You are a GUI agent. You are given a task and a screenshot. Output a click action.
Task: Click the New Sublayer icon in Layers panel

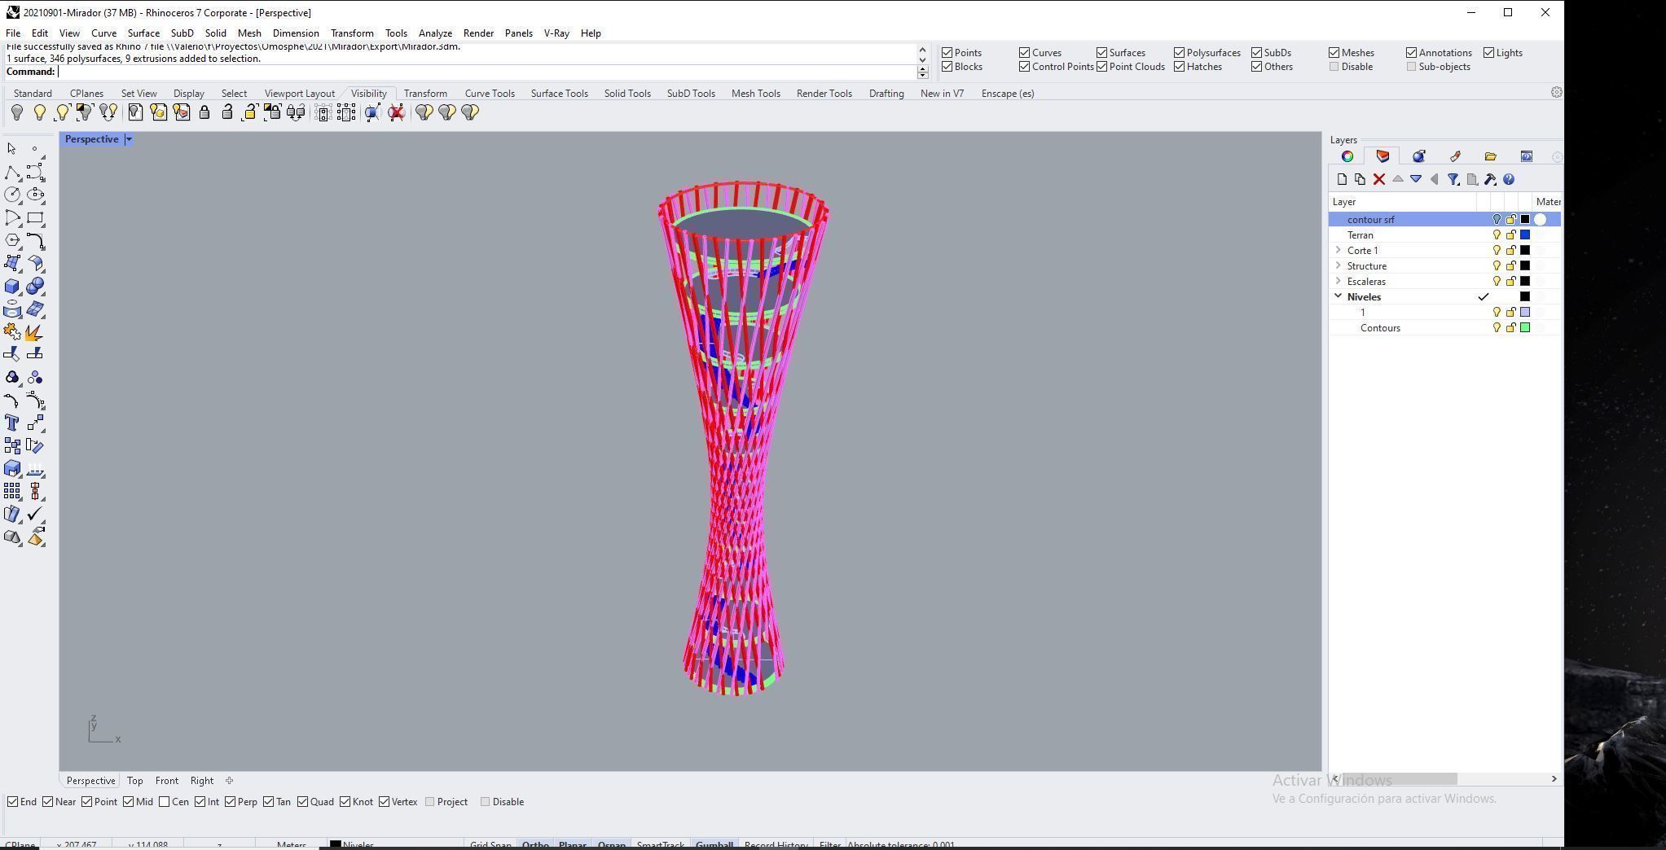(x=1360, y=179)
